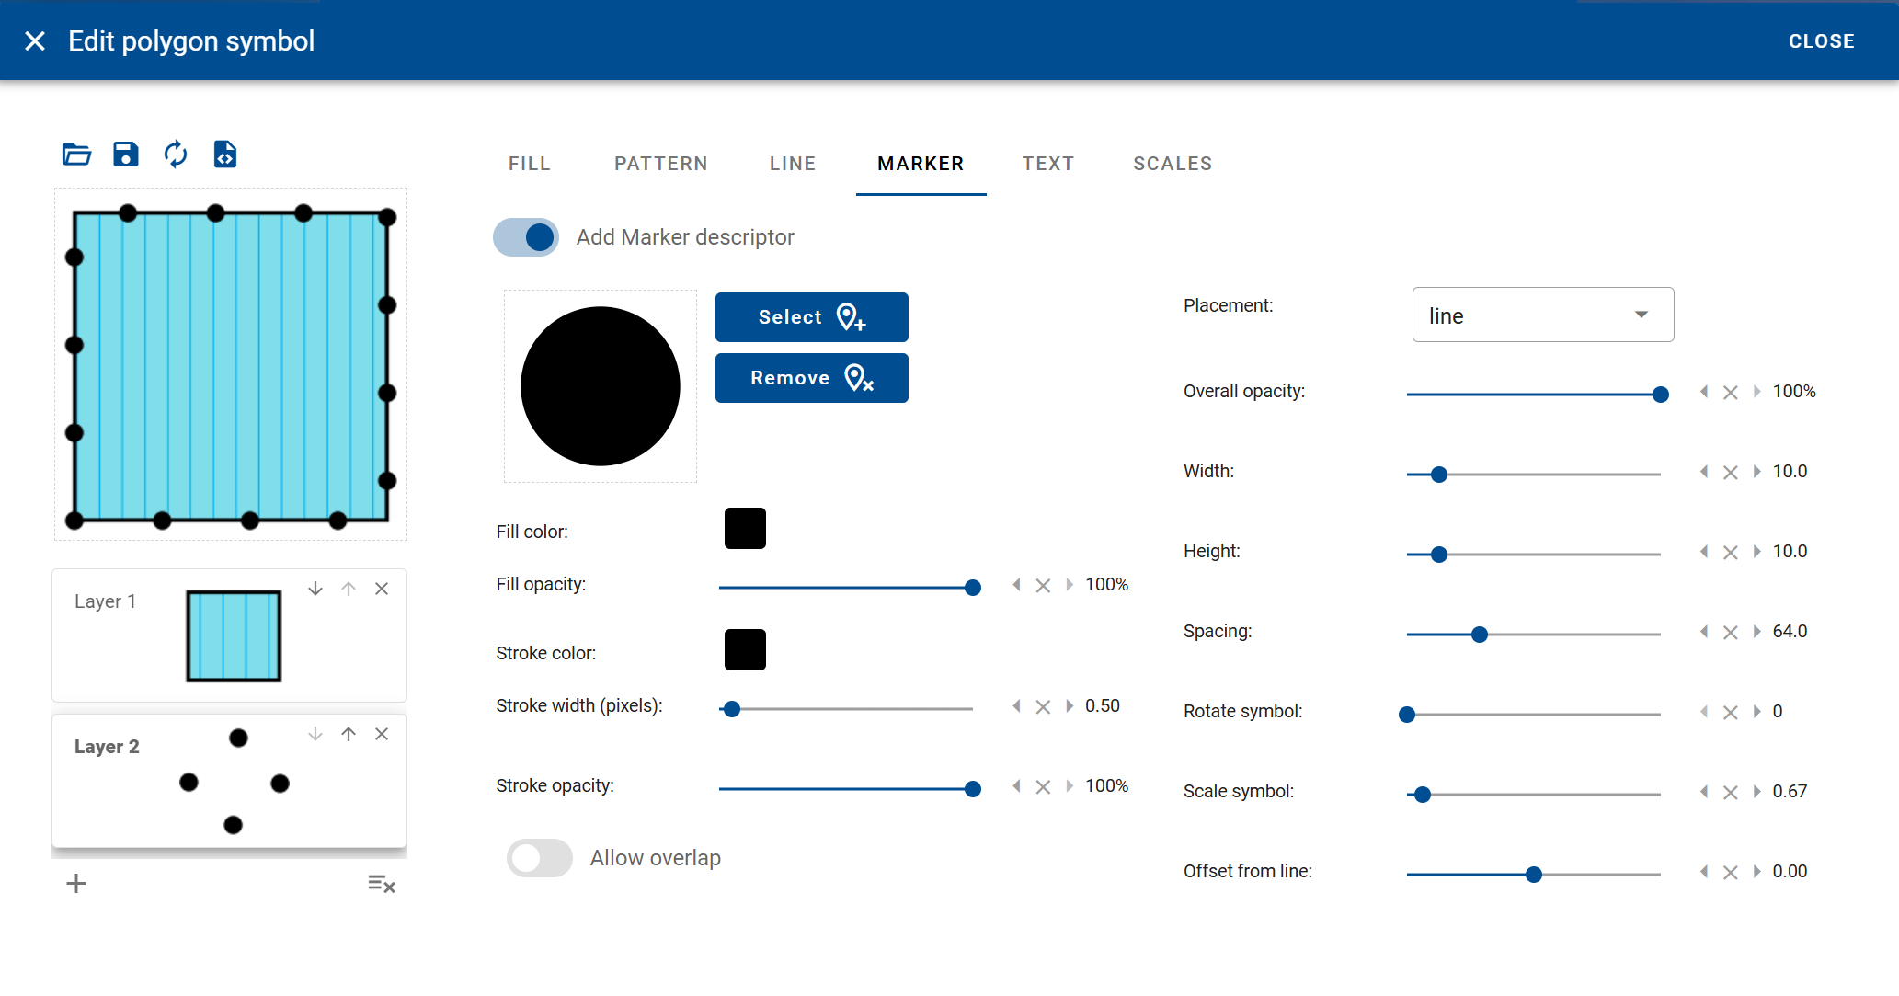Reset Rotate symbol value
This screenshot has height=996, width=1899.
(1731, 713)
